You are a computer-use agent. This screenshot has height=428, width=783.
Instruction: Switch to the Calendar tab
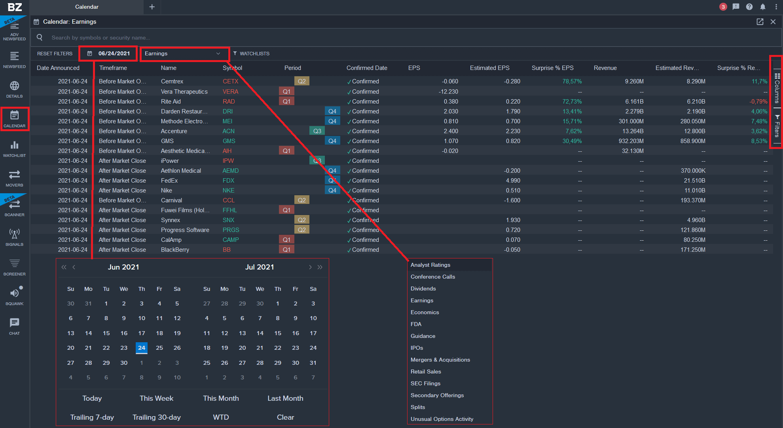pos(87,7)
